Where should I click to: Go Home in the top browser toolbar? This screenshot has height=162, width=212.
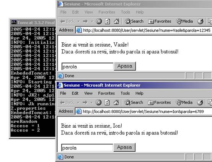tap(116, 21)
